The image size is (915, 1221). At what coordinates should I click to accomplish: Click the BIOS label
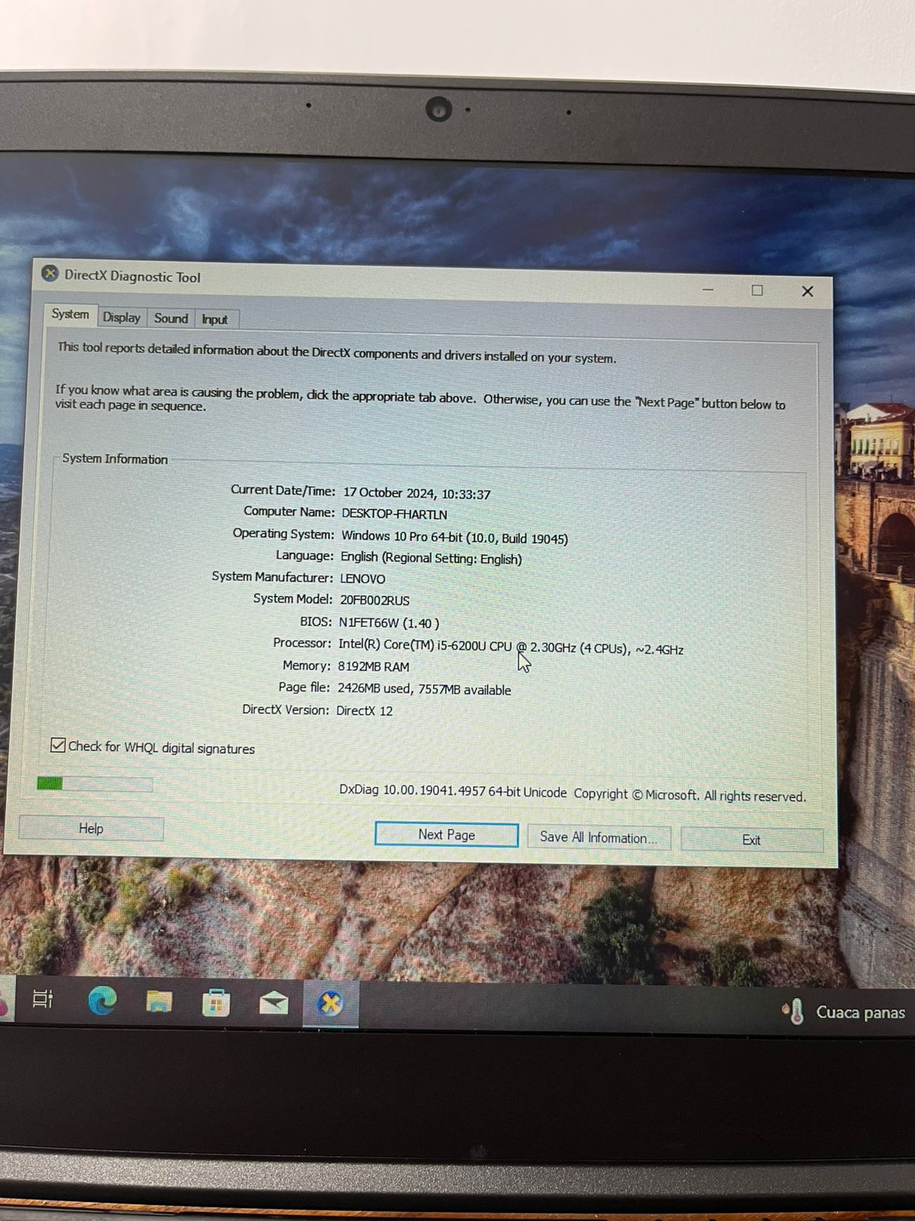316,621
